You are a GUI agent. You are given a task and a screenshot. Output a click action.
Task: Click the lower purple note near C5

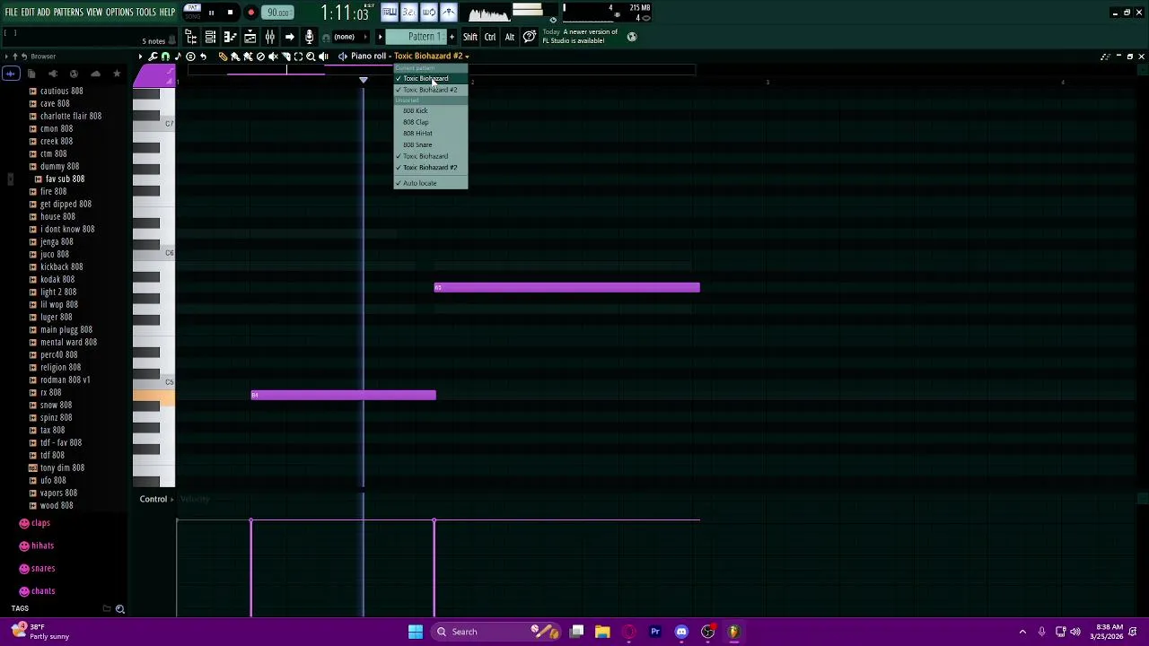(x=343, y=395)
